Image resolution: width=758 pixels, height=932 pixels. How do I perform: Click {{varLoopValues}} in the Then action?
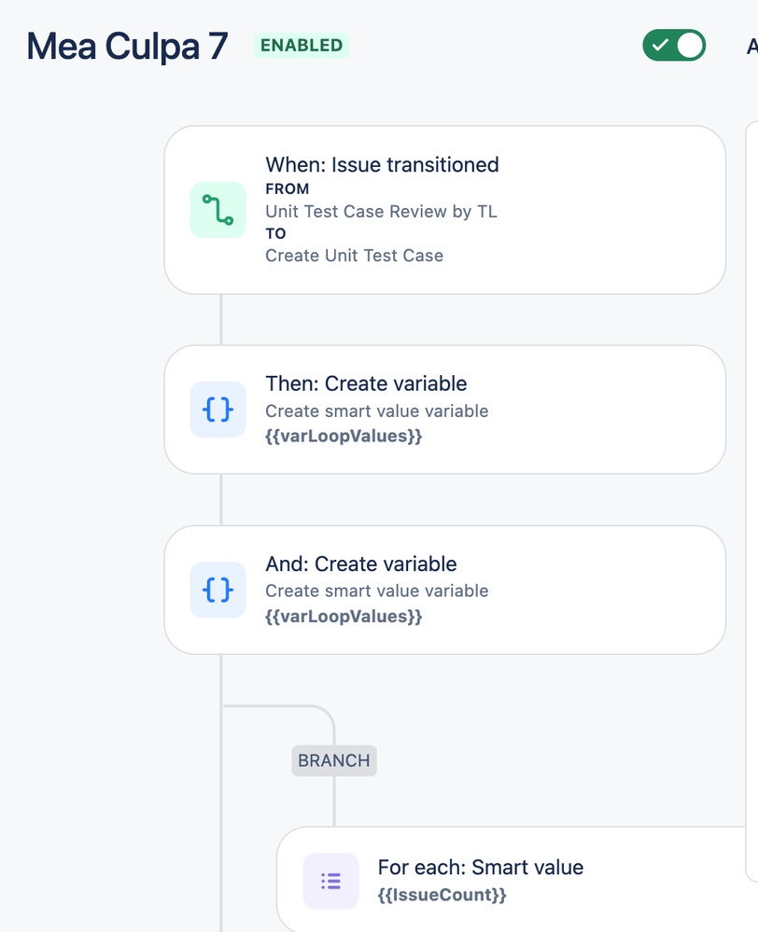click(344, 436)
